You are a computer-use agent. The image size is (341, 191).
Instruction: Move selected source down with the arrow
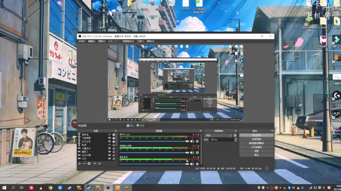100,163
